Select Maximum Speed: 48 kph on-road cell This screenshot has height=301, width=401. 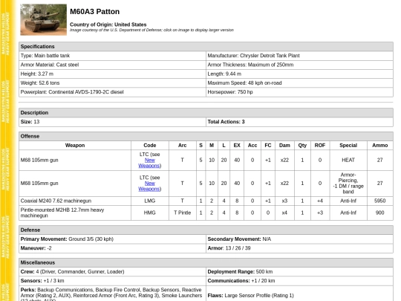point(299,83)
